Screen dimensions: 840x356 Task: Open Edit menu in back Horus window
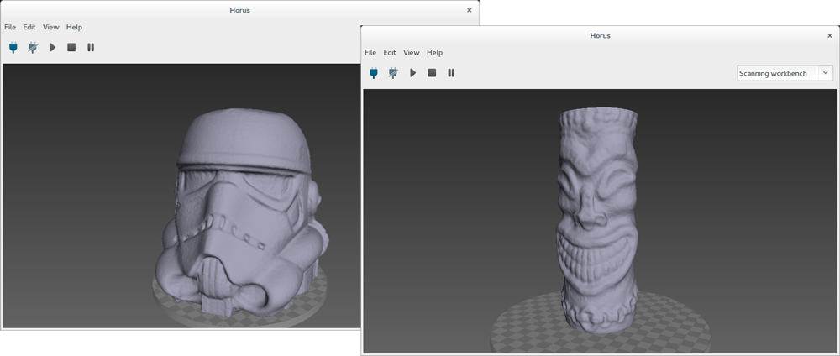(x=29, y=27)
